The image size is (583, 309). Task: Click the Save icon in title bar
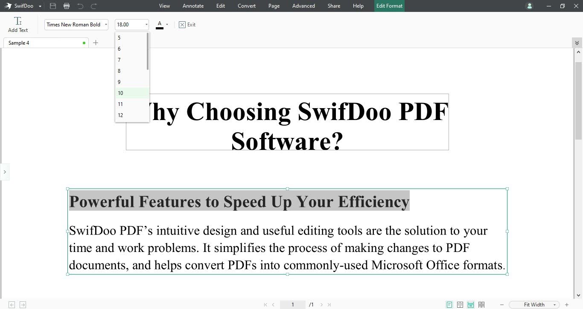click(x=53, y=6)
